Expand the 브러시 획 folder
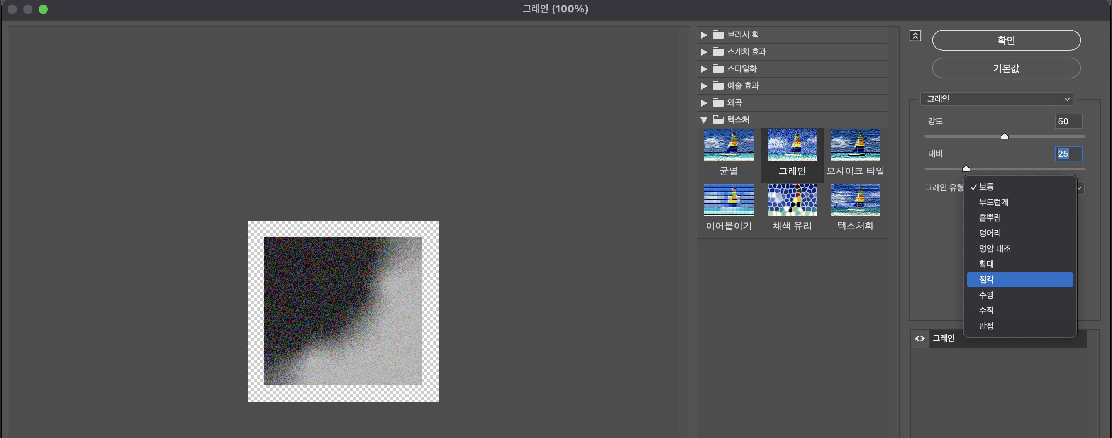1112x438 pixels. point(704,35)
